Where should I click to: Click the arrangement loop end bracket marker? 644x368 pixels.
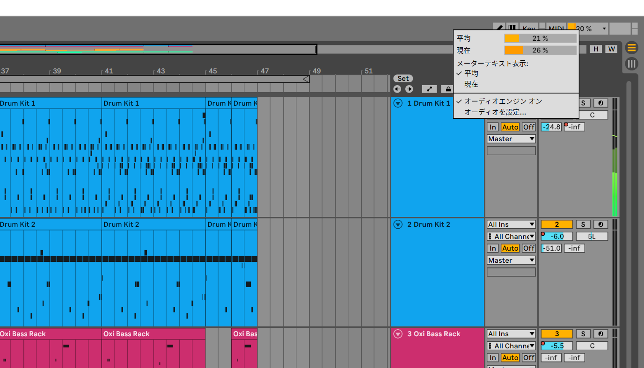coord(306,79)
